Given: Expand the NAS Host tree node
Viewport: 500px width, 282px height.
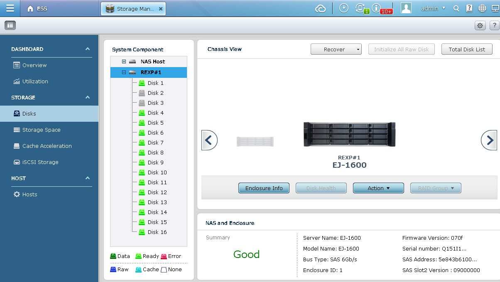Looking at the screenshot, I should click(124, 62).
